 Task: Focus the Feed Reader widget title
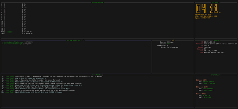click(x=96, y=75)
